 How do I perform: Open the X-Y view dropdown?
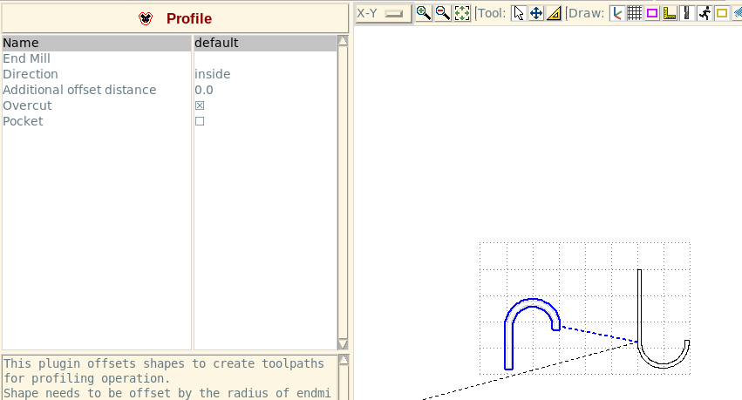click(383, 13)
